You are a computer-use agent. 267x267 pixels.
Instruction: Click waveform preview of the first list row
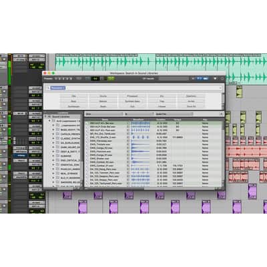(141, 123)
